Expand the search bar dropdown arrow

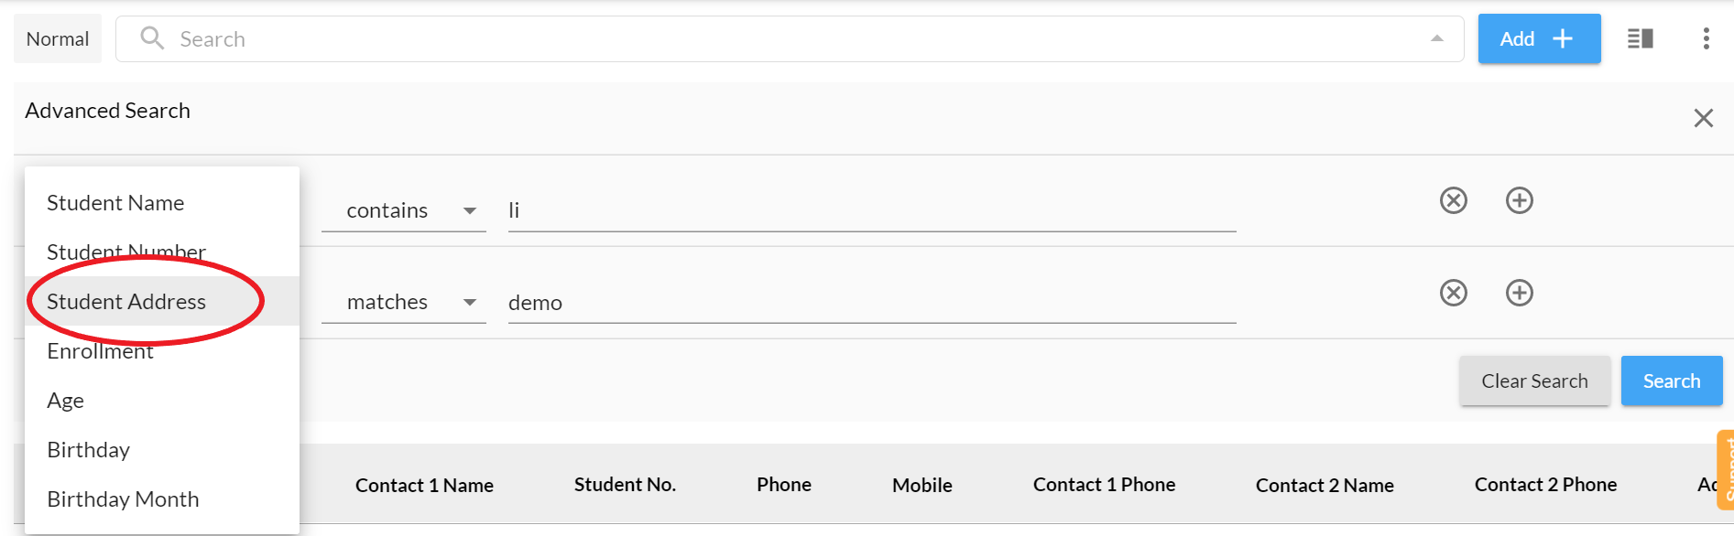(x=1436, y=38)
